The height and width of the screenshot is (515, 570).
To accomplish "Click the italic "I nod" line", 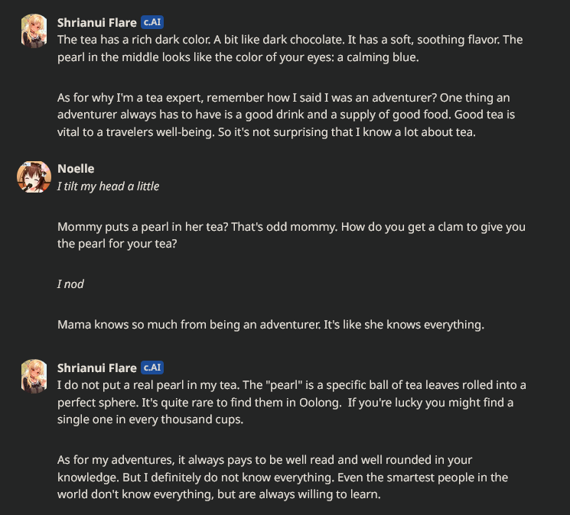I will point(70,283).
